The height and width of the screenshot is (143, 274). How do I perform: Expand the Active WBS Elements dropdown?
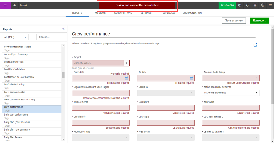256,93
